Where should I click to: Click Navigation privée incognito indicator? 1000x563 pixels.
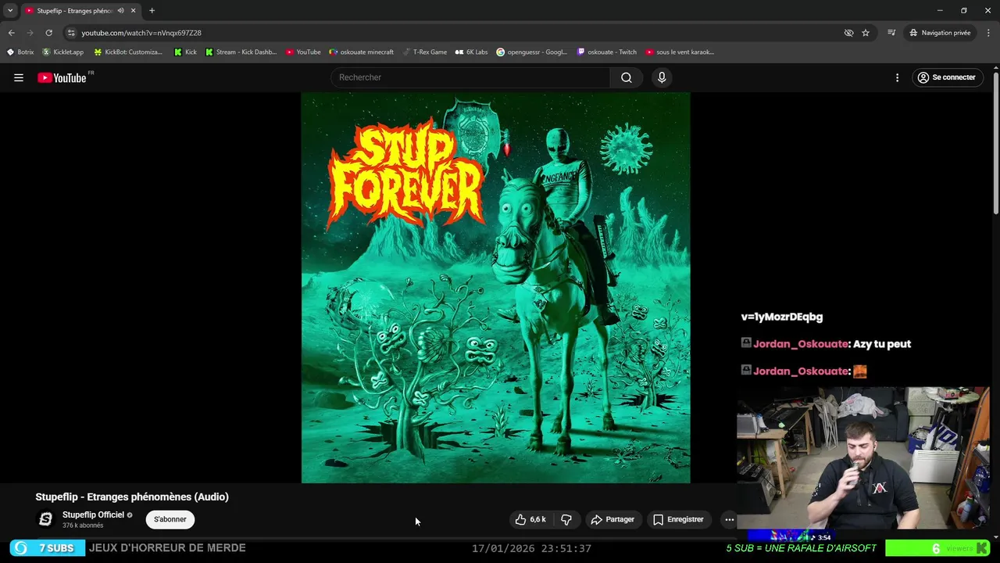click(x=940, y=33)
